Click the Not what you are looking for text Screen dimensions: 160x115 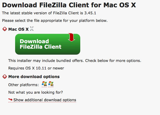35,92
